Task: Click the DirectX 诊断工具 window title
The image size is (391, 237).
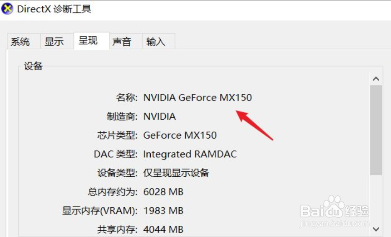Action: pos(54,9)
